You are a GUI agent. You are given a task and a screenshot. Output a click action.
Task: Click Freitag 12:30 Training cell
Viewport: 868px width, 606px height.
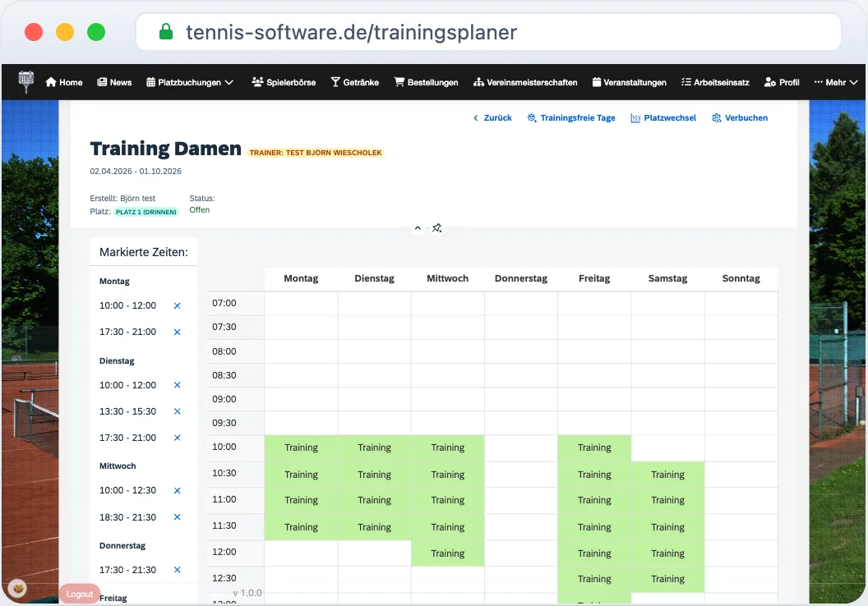tap(594, 579)
